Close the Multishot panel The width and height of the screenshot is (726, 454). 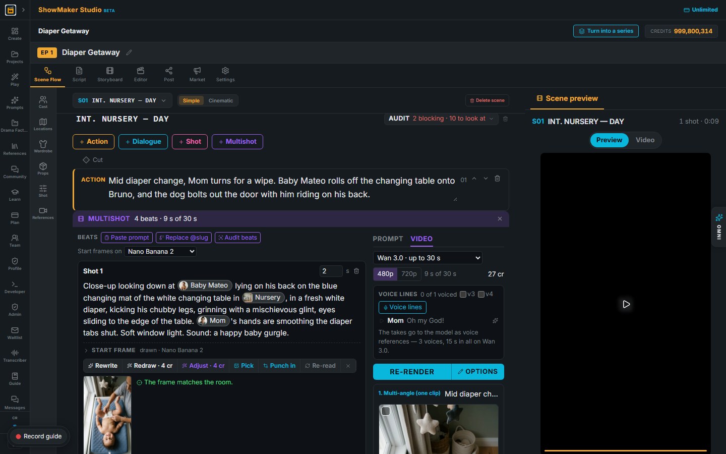500,219
